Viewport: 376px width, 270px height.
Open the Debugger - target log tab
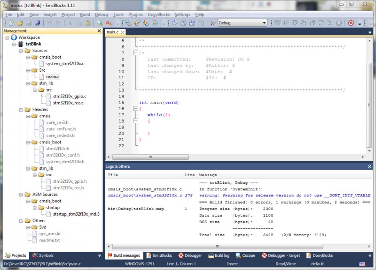[x=281, y=255]
